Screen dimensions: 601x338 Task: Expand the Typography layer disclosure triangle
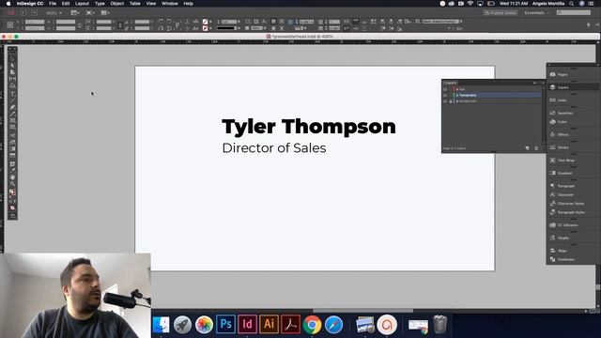pos(457,95)
